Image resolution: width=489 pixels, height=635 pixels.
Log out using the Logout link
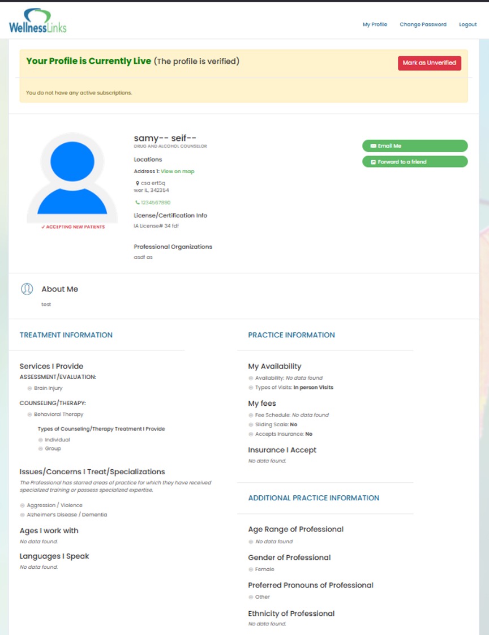(x=467, y=24)
